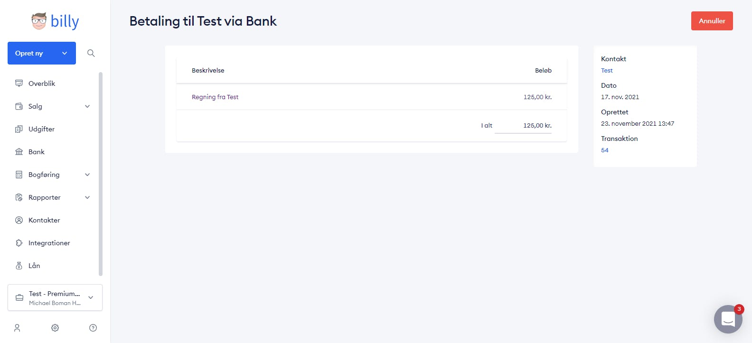Open transaction 54 link

tap(605, 150)
